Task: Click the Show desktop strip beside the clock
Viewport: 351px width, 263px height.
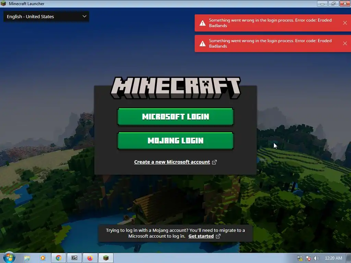Action: [x=349, y=258]
